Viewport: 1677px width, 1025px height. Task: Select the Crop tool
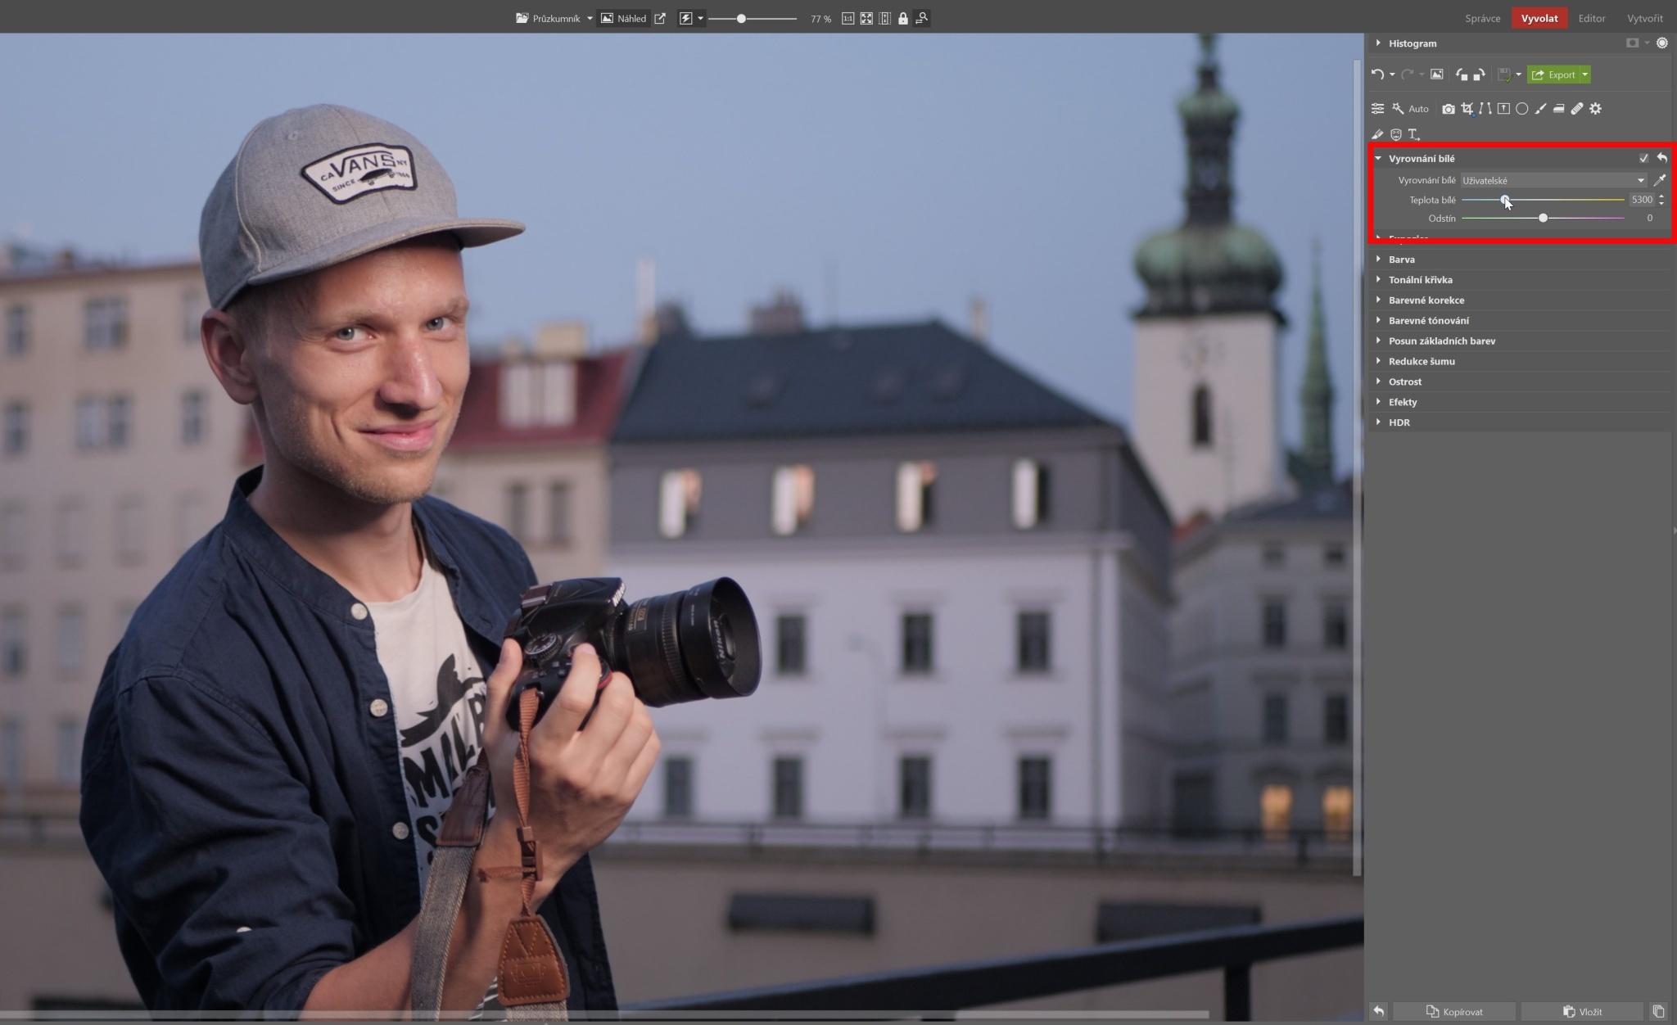pos(1467,109)
